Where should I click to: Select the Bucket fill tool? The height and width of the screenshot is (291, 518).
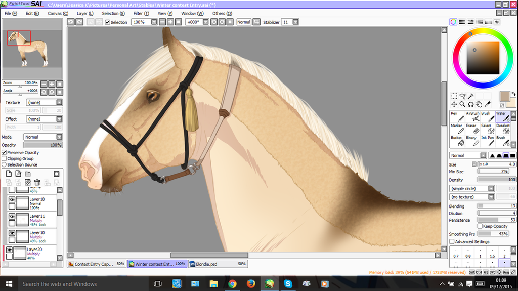457,141
